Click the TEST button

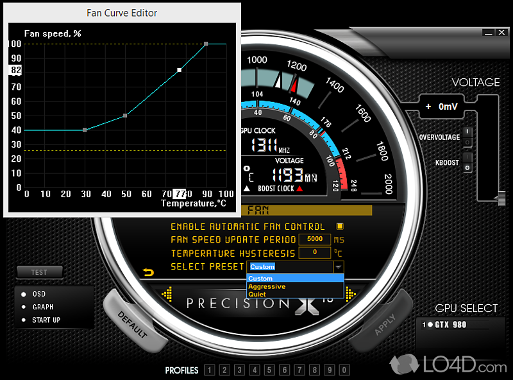point(39,272)
